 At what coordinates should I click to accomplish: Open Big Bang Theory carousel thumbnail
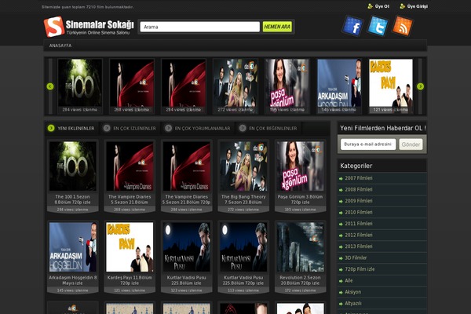[235, 86]
